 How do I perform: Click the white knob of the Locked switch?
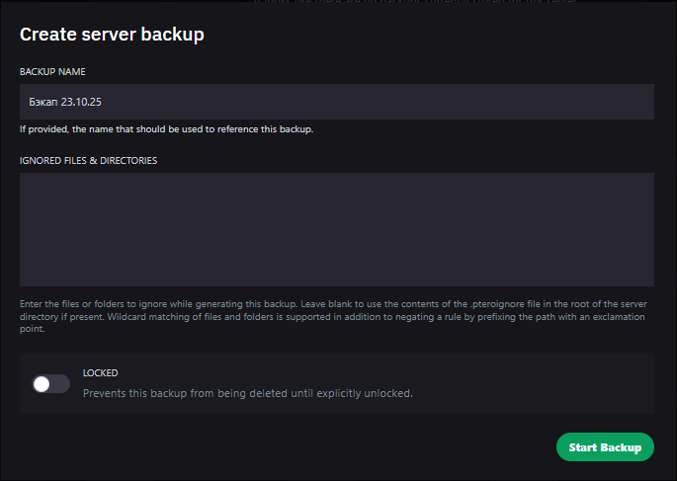pyautogui.click(x=42, y=384)
